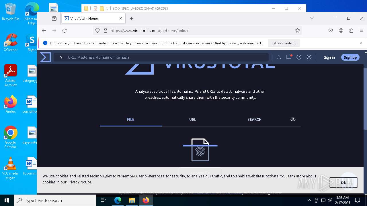Click the Firefox taskbar icon
This screenshot has width=367, height=206.
coord(146,200)
